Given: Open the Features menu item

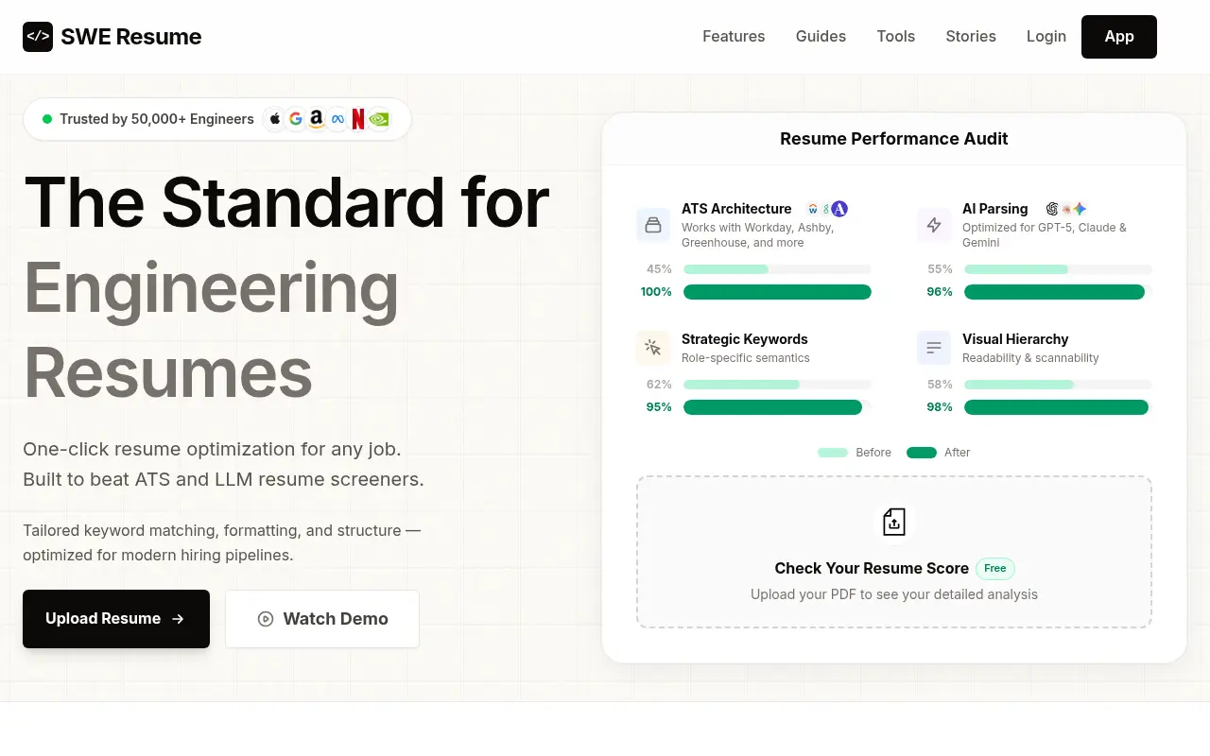Looking at the screenshot, I should pyautogui.click(x=734, y=37).
